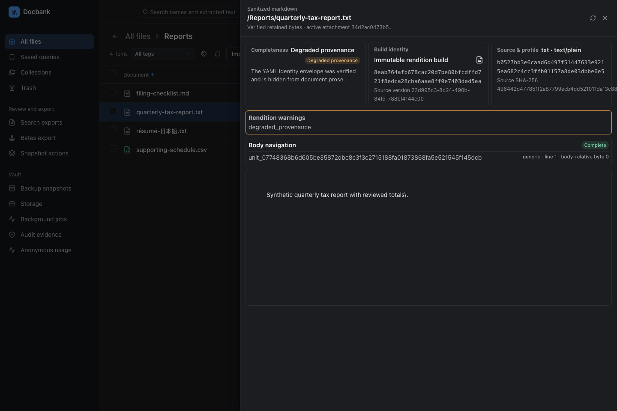Check the supporting-schedule.csv checkbox
Image resolution: width=617 pixels, height=411 pixels.
tap(113, 149)
